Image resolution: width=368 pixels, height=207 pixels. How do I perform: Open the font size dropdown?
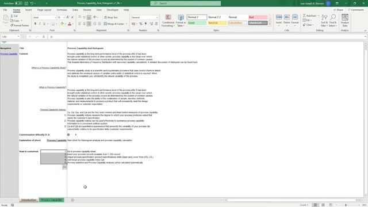point(64,17)
